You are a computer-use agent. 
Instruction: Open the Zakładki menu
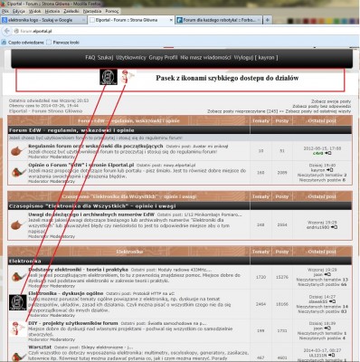coord(71,11)
